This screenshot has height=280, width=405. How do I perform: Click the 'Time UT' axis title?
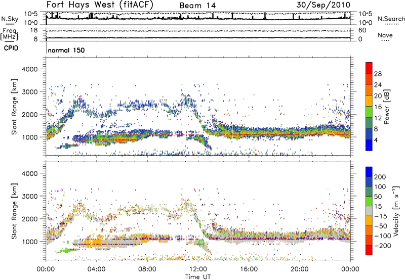pos(198,277)
